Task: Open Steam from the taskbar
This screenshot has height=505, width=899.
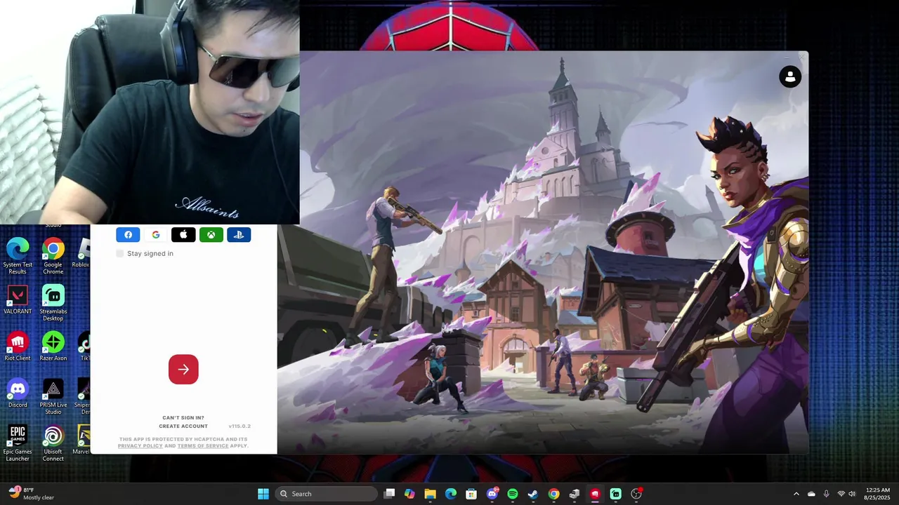Action: tap(533, 494)
